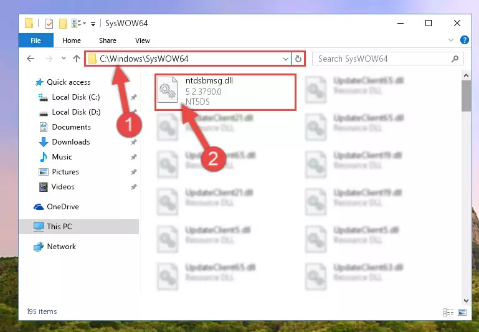Switch to Details view icon in status bar
The width and height of the screenshot is (479, 332).
point(448,312)
